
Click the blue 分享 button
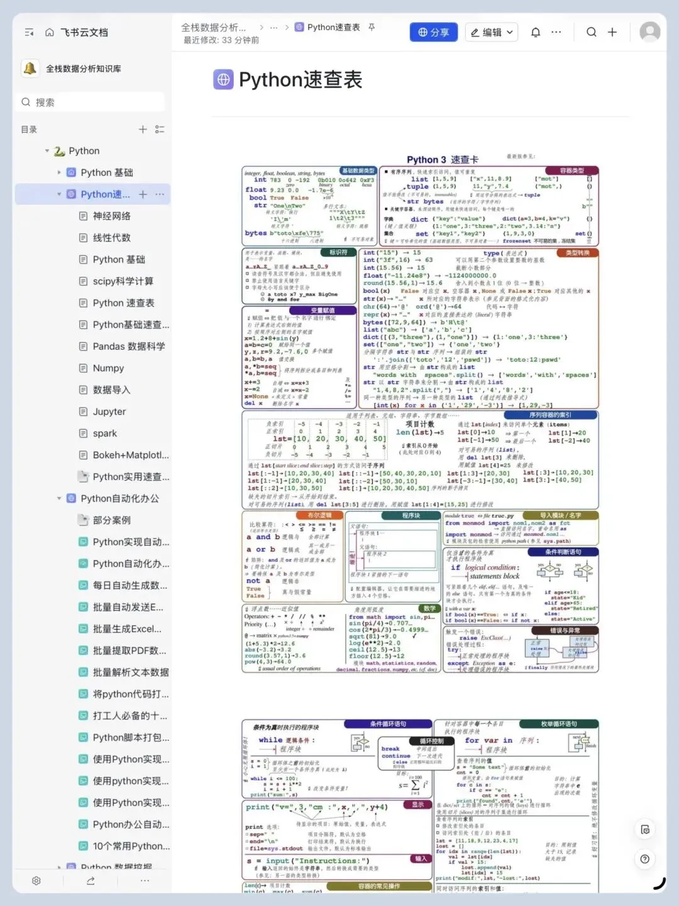tap(433, 32)
